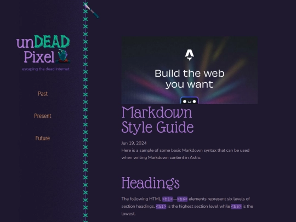Click the 'Build the web you want' hero image
296x222 pixels.
click(x=189, y=70)
